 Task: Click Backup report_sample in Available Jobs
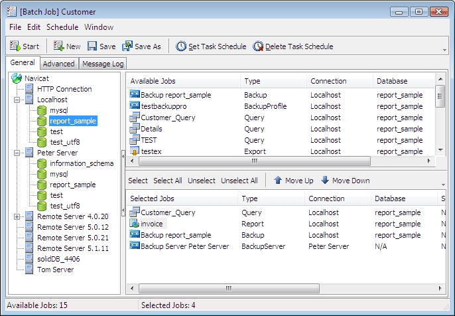coord(176,95)
